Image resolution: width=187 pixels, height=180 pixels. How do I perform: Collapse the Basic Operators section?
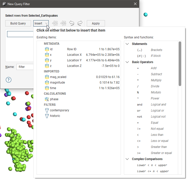tap(127, 62)
